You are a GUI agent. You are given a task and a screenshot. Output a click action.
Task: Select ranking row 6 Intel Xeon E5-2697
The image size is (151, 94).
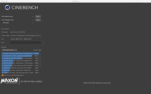[20, 65]
